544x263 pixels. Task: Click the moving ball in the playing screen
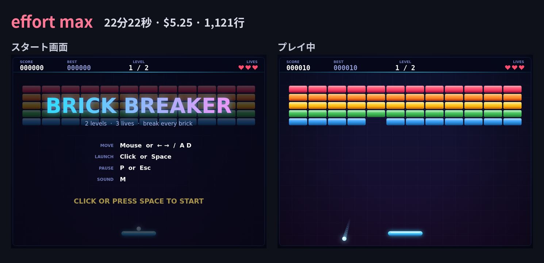344,239
